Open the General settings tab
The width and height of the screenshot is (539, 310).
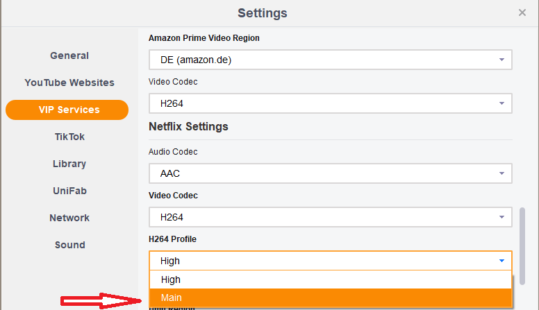click(69, 55)
